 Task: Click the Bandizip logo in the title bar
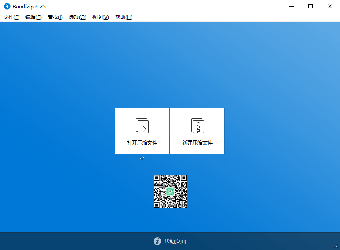[x=7, y=6]
